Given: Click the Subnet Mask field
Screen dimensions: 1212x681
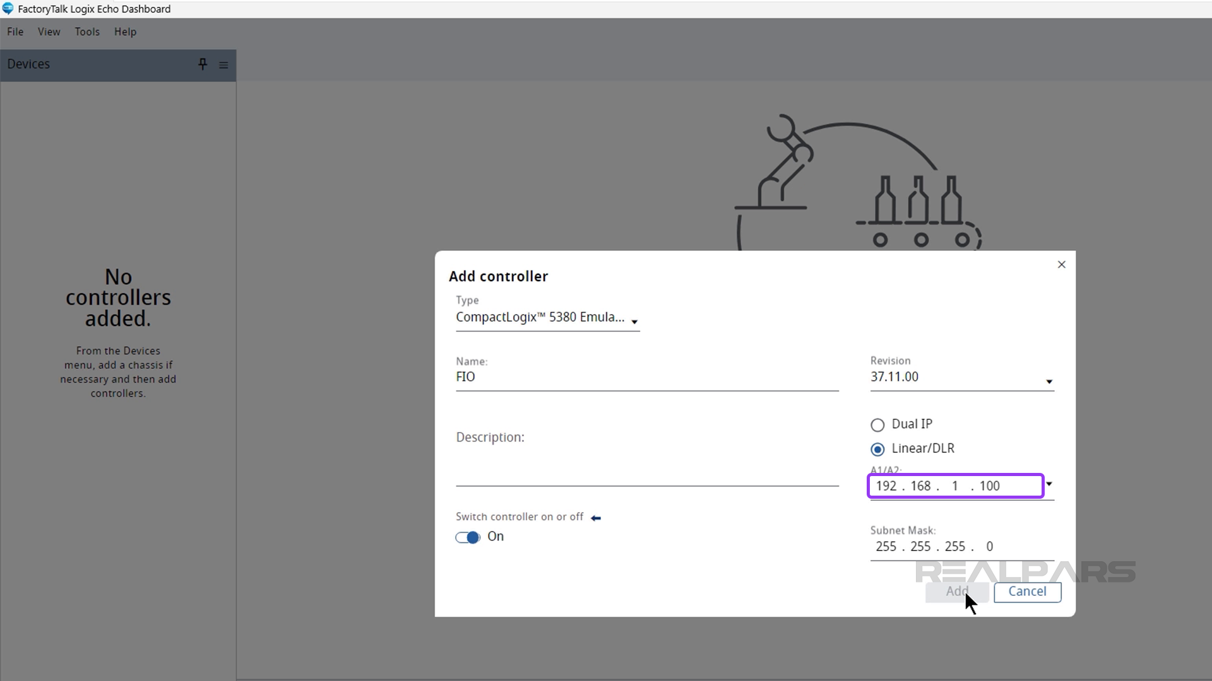Looking at the screenshot, I should pos(961,547).
